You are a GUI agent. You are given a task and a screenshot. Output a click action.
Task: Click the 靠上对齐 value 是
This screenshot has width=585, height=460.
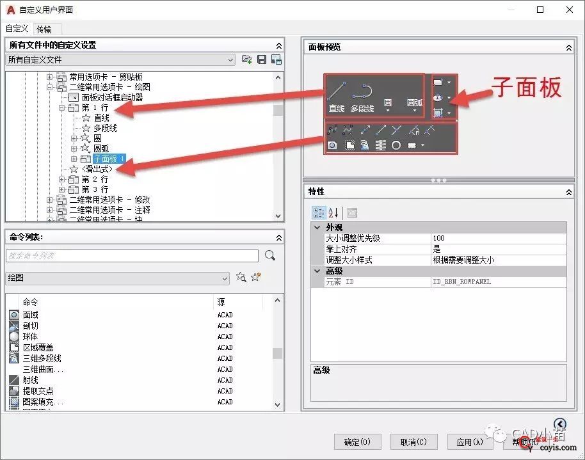pos(499,249)
